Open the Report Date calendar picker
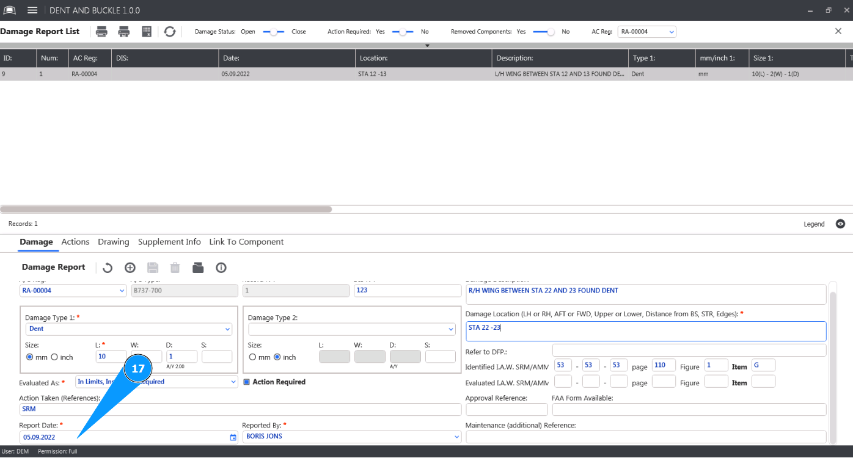 click(x=233, y=437)
